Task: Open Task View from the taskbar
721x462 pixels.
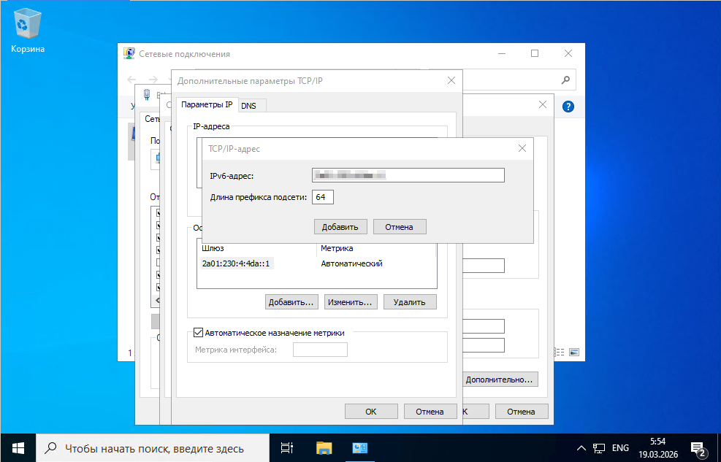Action: click(x=287, y=447)
